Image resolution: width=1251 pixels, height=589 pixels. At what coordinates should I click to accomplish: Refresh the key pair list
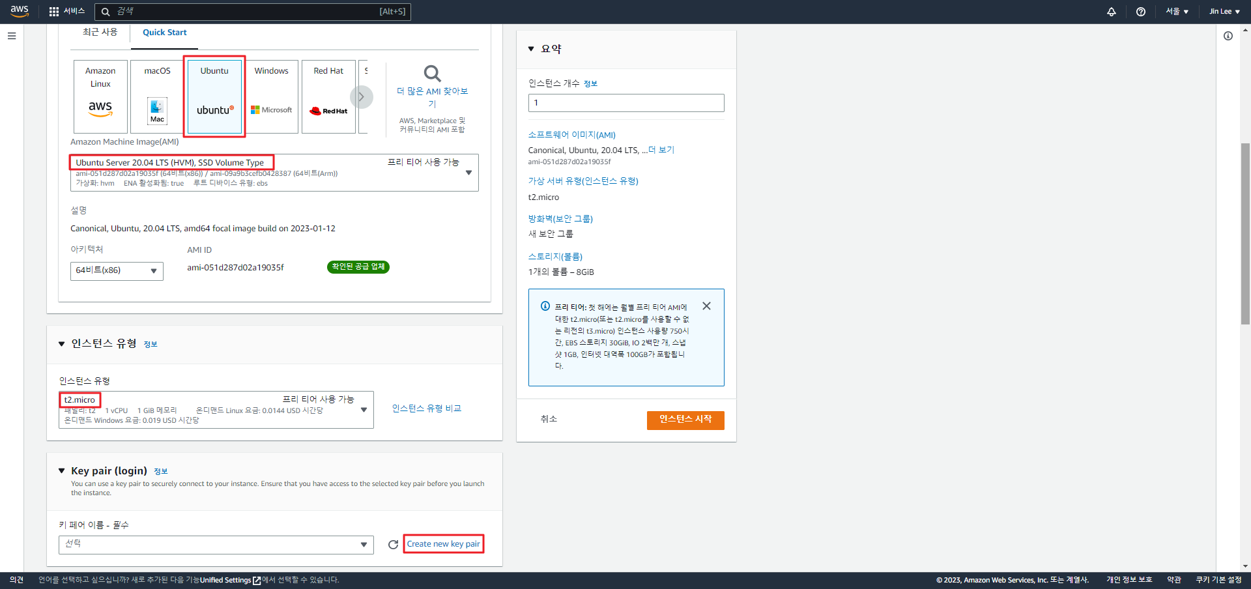click(393, 545)
